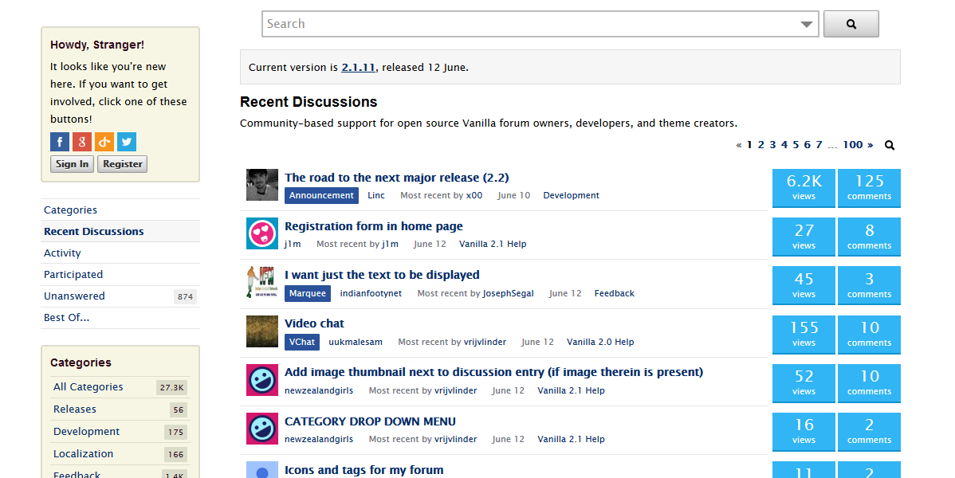Open version 2.1.11 release link
This screenshot has width=955, height=478.
(358, 68)
